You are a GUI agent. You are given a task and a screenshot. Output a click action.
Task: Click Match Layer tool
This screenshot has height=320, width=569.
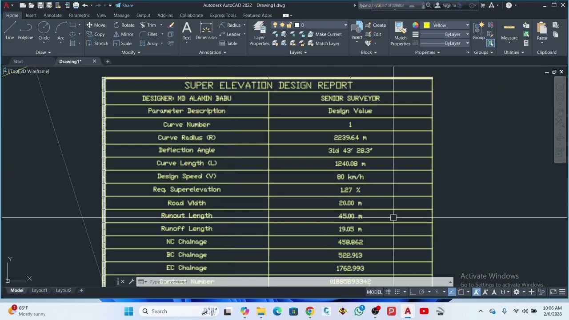323,44
